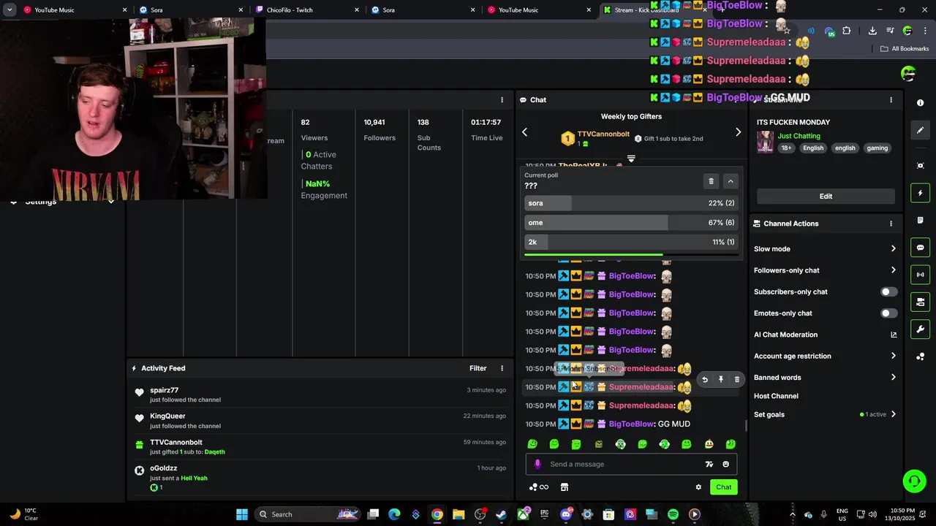Open Daqeth link in activity feed
Image resolution: width=936 pixels, height=526 pixels.
(214, 451)
